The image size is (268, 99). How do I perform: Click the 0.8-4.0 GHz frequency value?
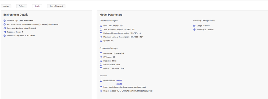(x=30, y=36)
